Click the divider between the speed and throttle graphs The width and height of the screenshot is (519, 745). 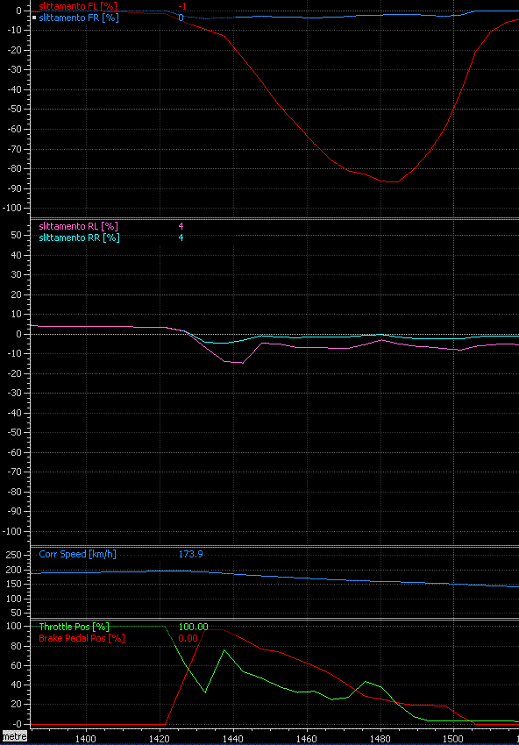click(259, 619)
